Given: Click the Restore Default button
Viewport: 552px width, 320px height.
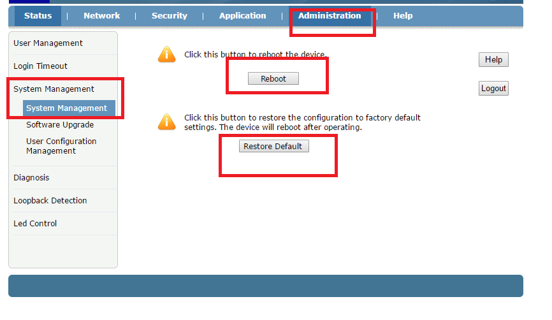Looking at the screenshot, I should [273, 147].
